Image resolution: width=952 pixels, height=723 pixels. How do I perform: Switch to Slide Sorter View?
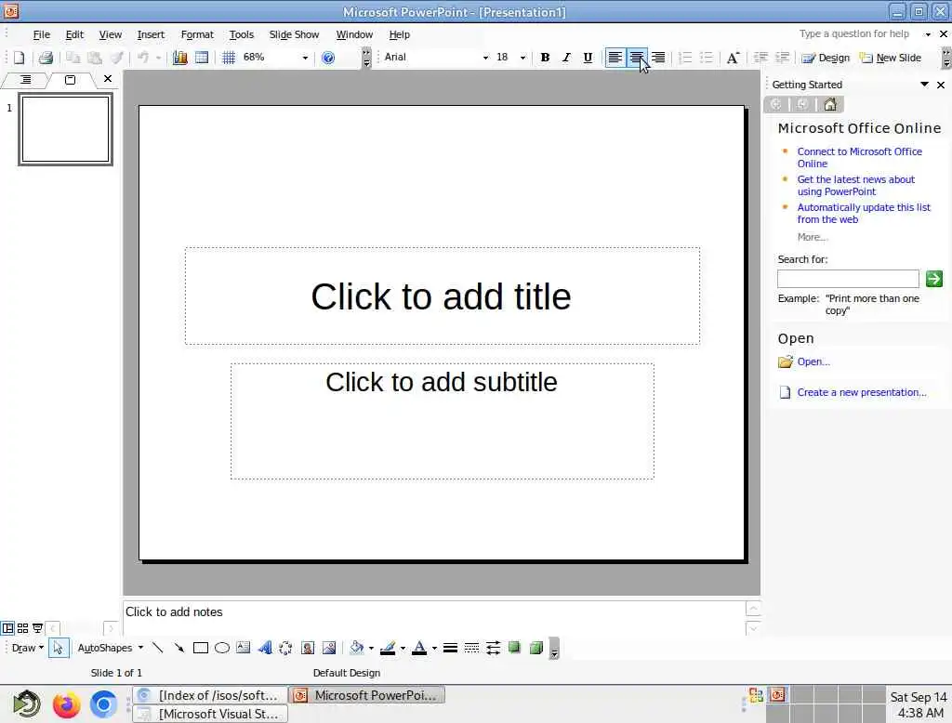click(22, 628)
